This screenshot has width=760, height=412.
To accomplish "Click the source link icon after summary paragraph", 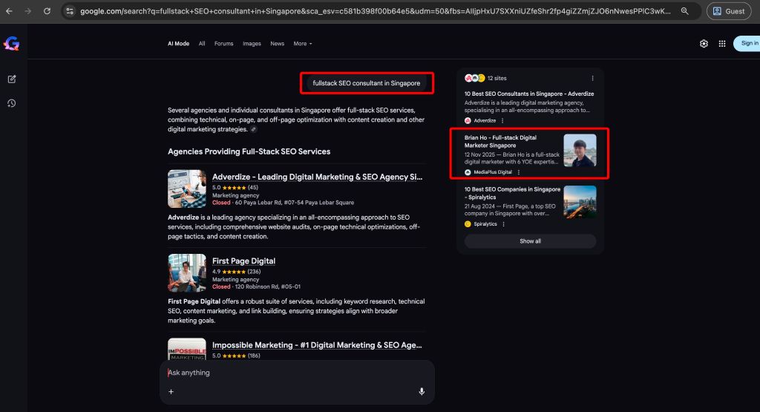I will click(x=253, y=129).
